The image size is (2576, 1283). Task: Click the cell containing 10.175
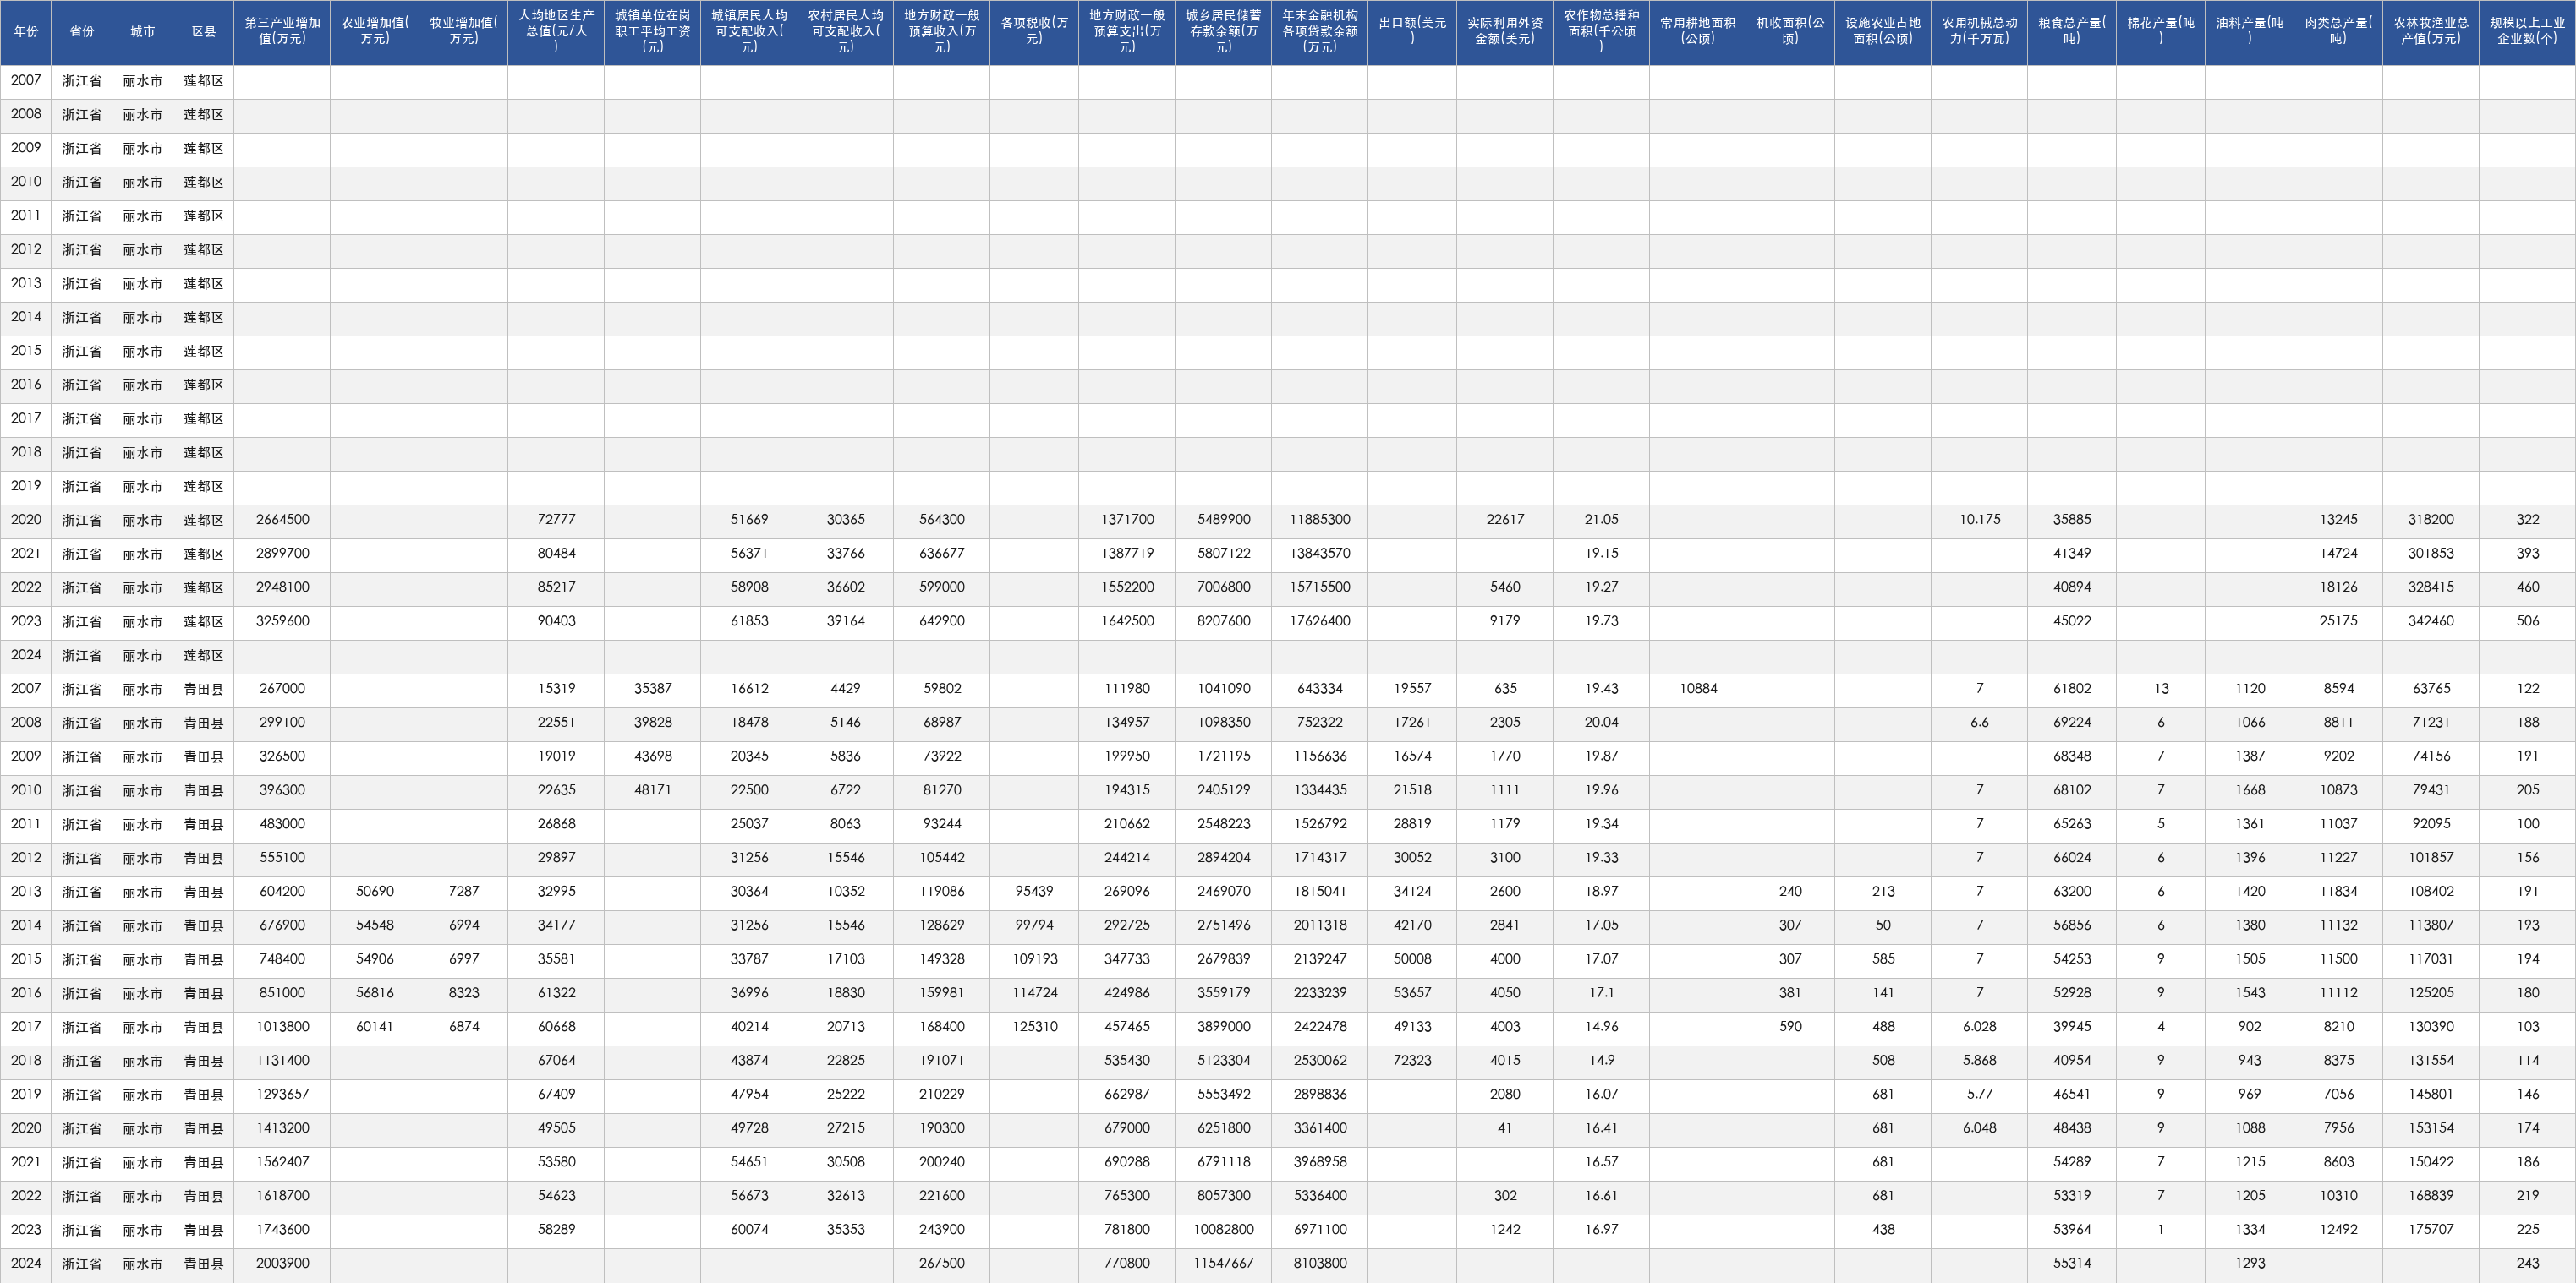(x=1979, y=521)
